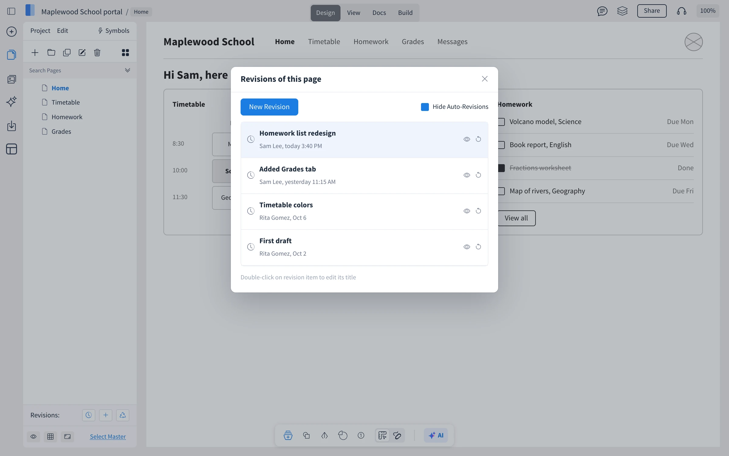Create a new folder in pages toolbar
This screenshot has height=456, width=729.
[x=51, y=53]
